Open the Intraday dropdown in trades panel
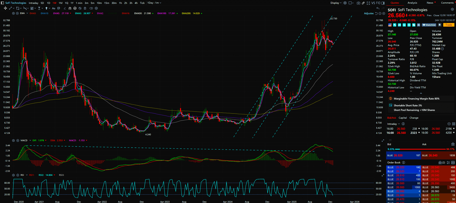Screen dimensions: 456x203 tap(393, 124)
